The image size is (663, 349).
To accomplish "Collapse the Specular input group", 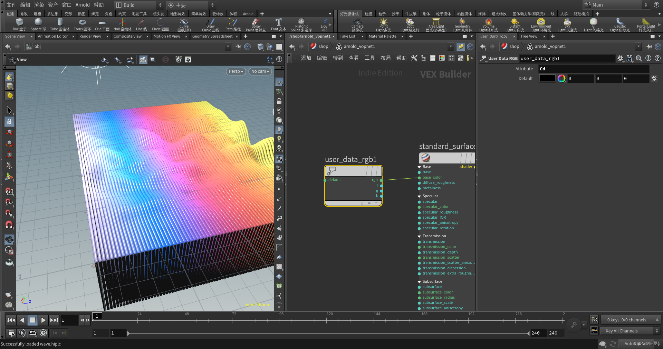I will coord(419,196).
